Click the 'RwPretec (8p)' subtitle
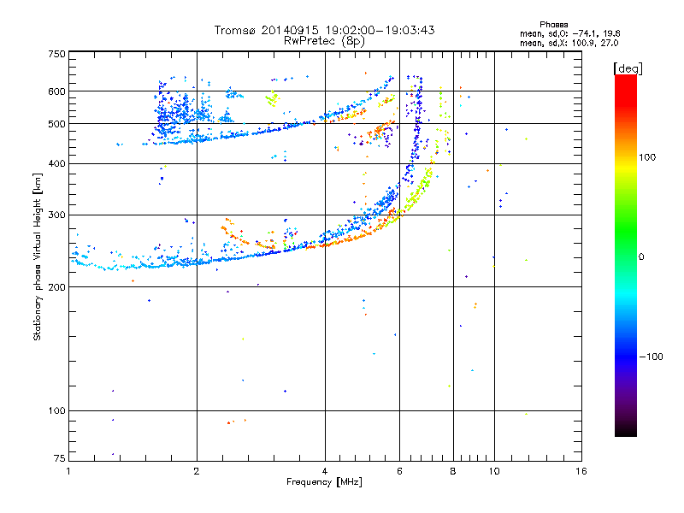Image resolution: width=684 pixels, height=513 pixels. tap(324, 41)
